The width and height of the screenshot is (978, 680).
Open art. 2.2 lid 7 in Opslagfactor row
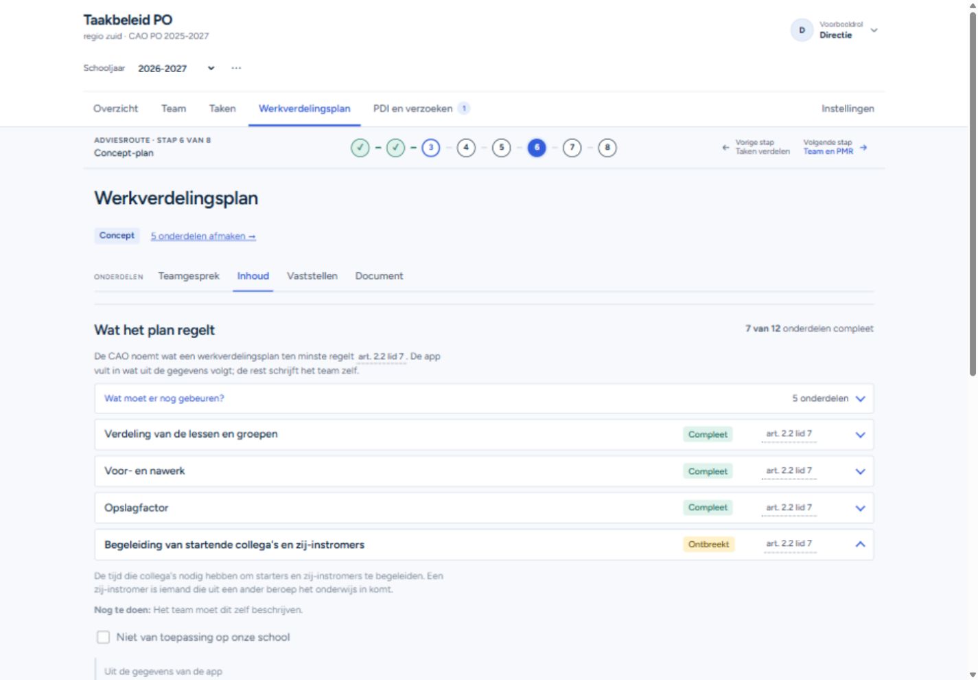[x=789, y=508]
